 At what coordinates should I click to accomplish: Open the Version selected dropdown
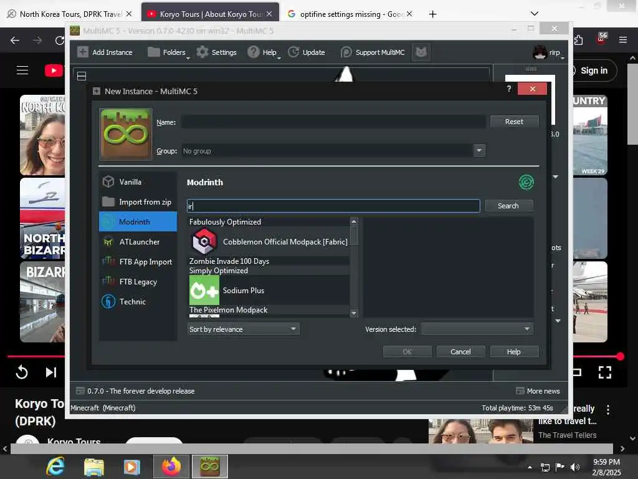click(x=477, y=329)
